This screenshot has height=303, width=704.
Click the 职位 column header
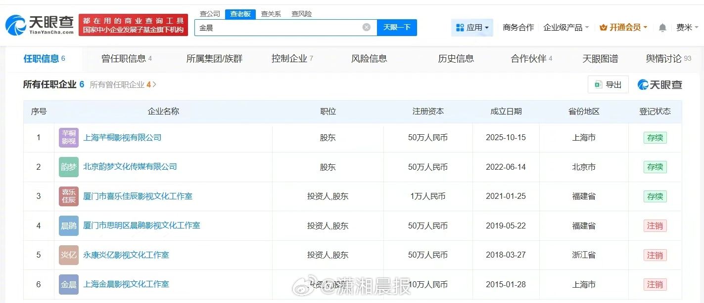pyautogui.click(x=328, y=112)
